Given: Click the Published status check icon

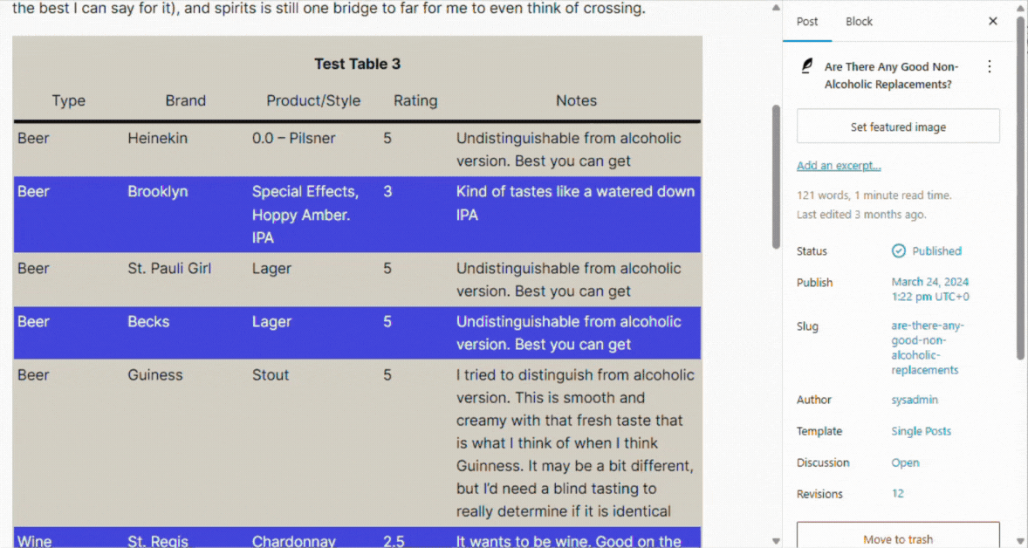Looking at the screenshot, I should tap(898, 250).
